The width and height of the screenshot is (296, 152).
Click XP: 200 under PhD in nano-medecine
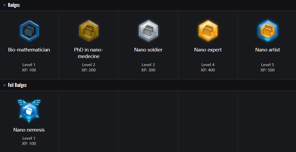coord(89,70)
